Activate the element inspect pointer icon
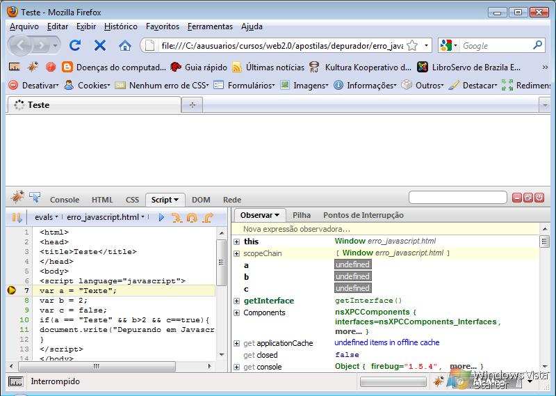 [35, 197]
